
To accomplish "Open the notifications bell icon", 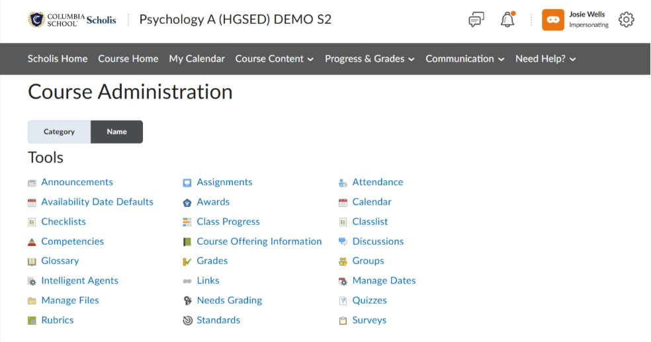I will pyautogui.click(x=507, y=19).
